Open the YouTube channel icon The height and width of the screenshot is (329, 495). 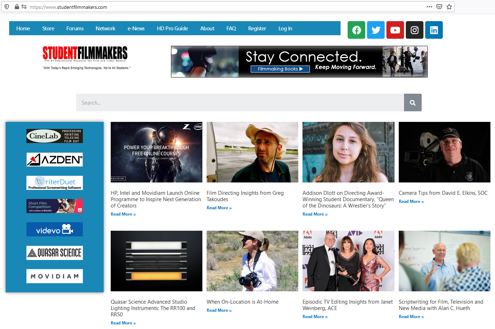pyautogui.click(x=395, y=30)
